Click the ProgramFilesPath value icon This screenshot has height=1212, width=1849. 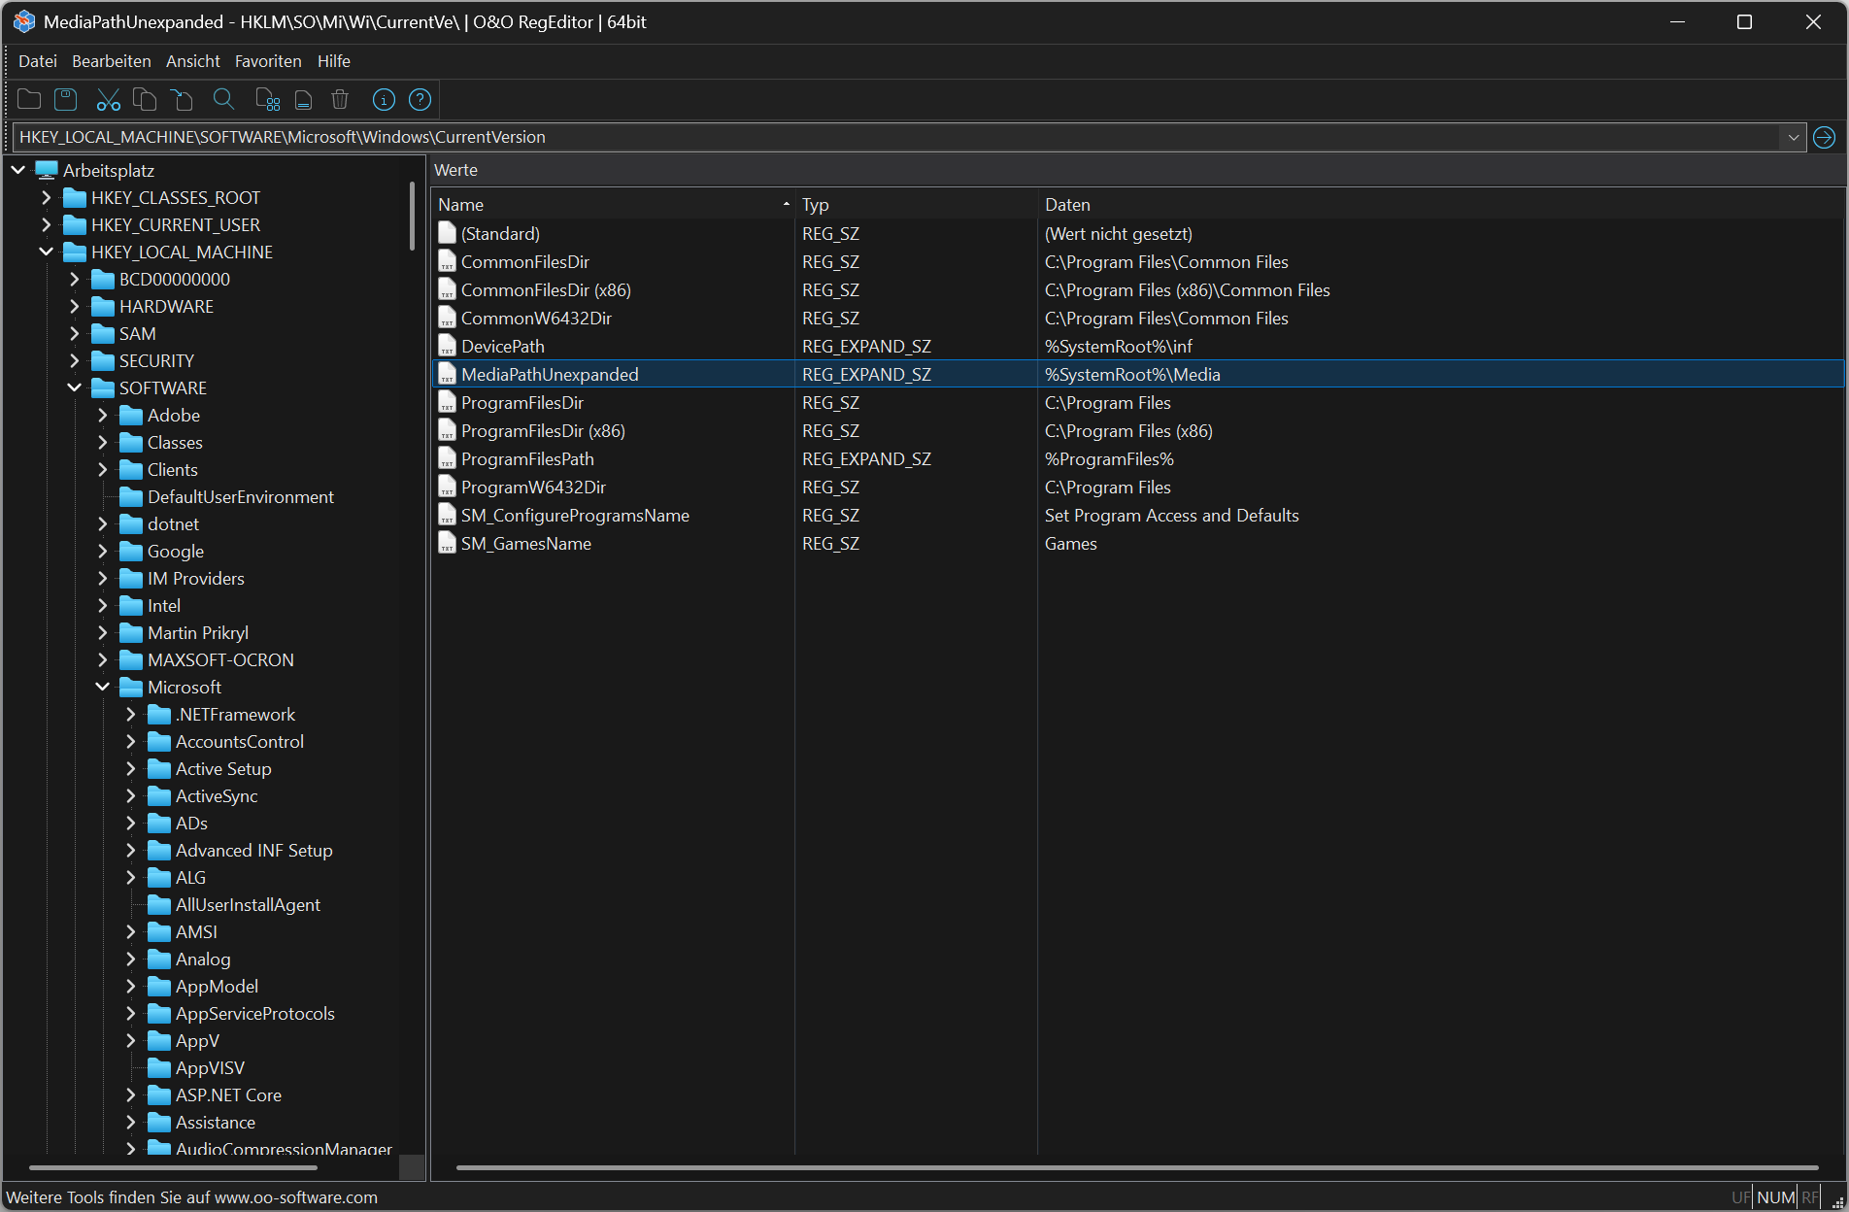[447, 458]
